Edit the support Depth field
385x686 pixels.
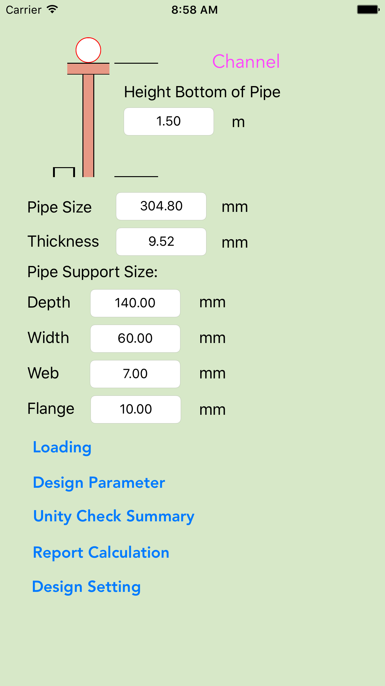135,303
